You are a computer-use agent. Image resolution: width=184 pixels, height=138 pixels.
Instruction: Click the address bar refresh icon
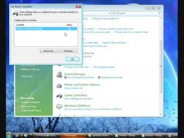pyautogui.click(x=113, y=13)
